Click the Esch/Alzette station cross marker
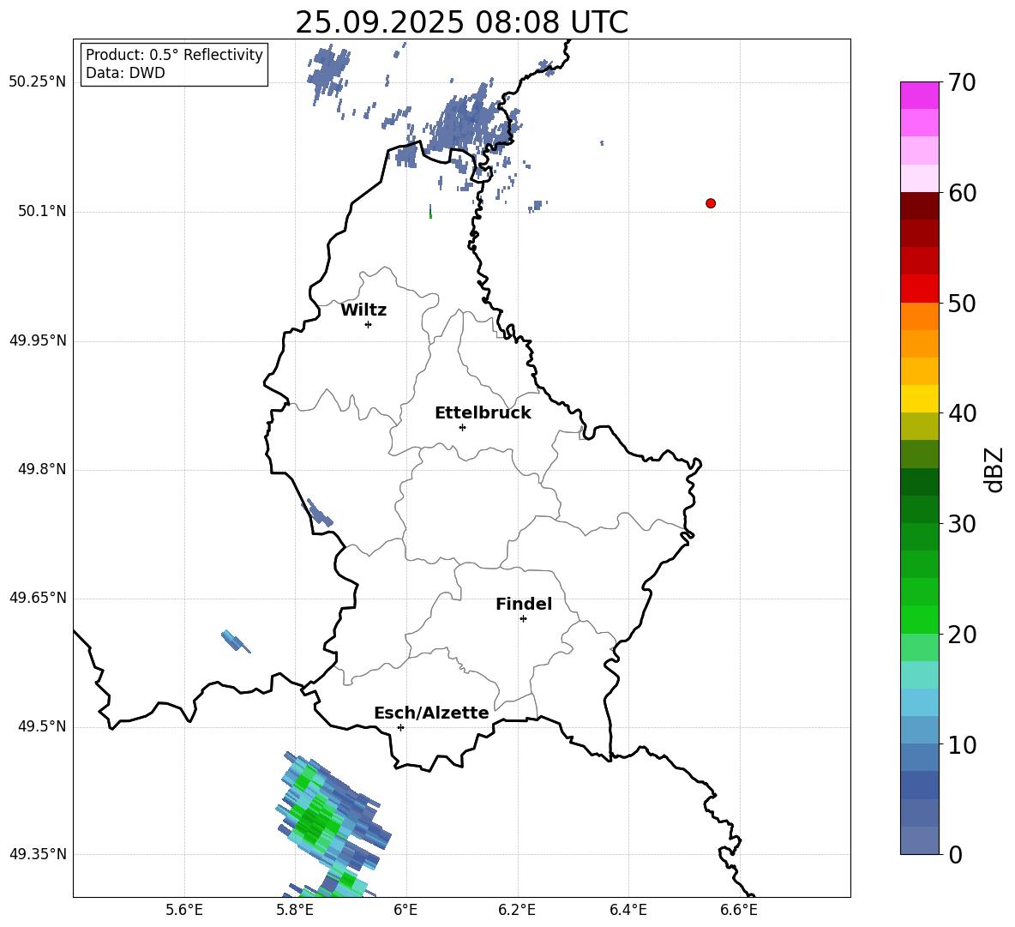1015x927 pixels. coord(400,727)
